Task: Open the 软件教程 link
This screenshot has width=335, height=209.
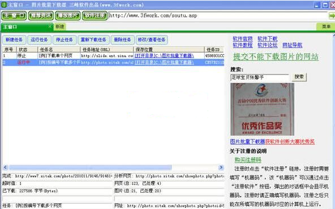Action: pos(243,45)
